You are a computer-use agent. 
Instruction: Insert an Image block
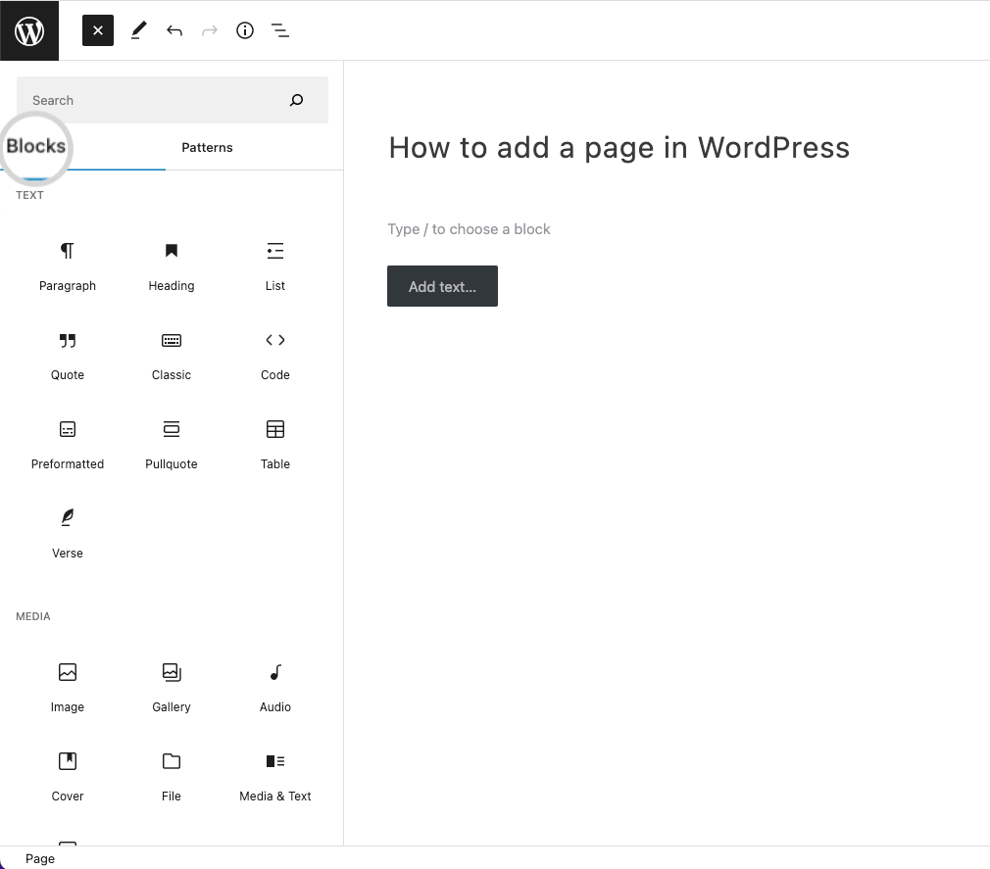(x=68, y=688)
